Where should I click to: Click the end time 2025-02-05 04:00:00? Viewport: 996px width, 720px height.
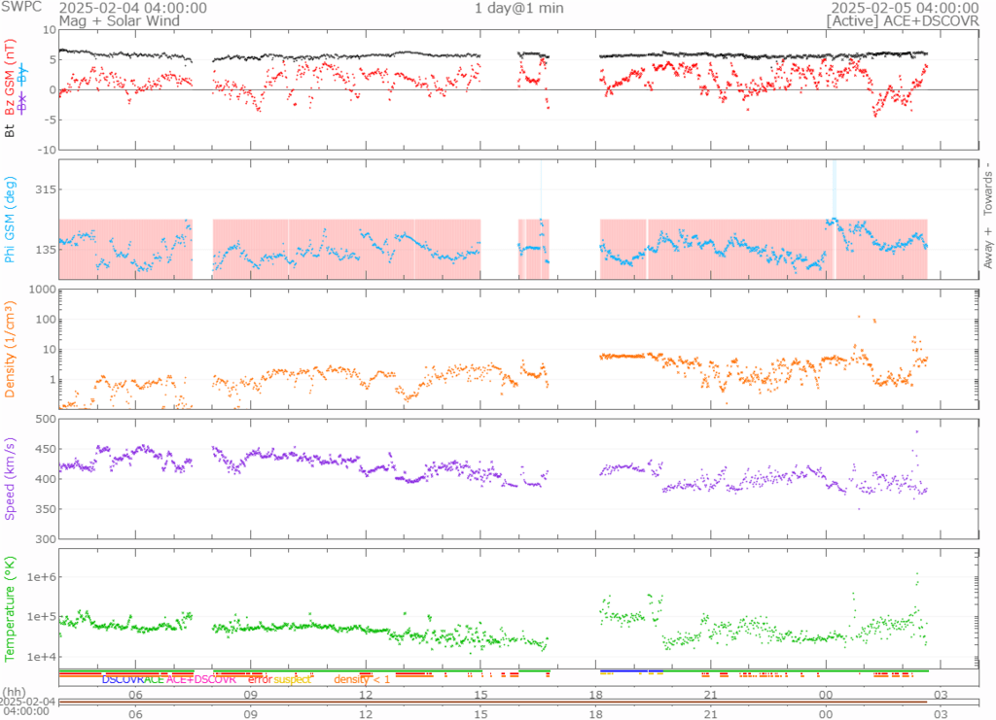905,7
